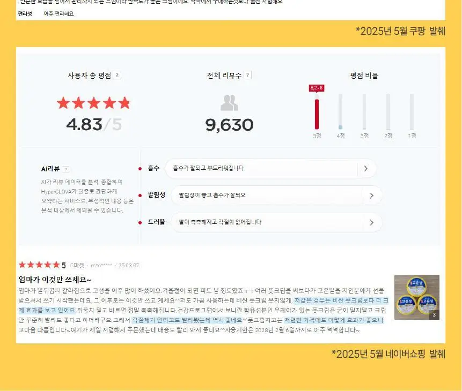Click the 8,278 count label above 5점 bar

[317, 88]
